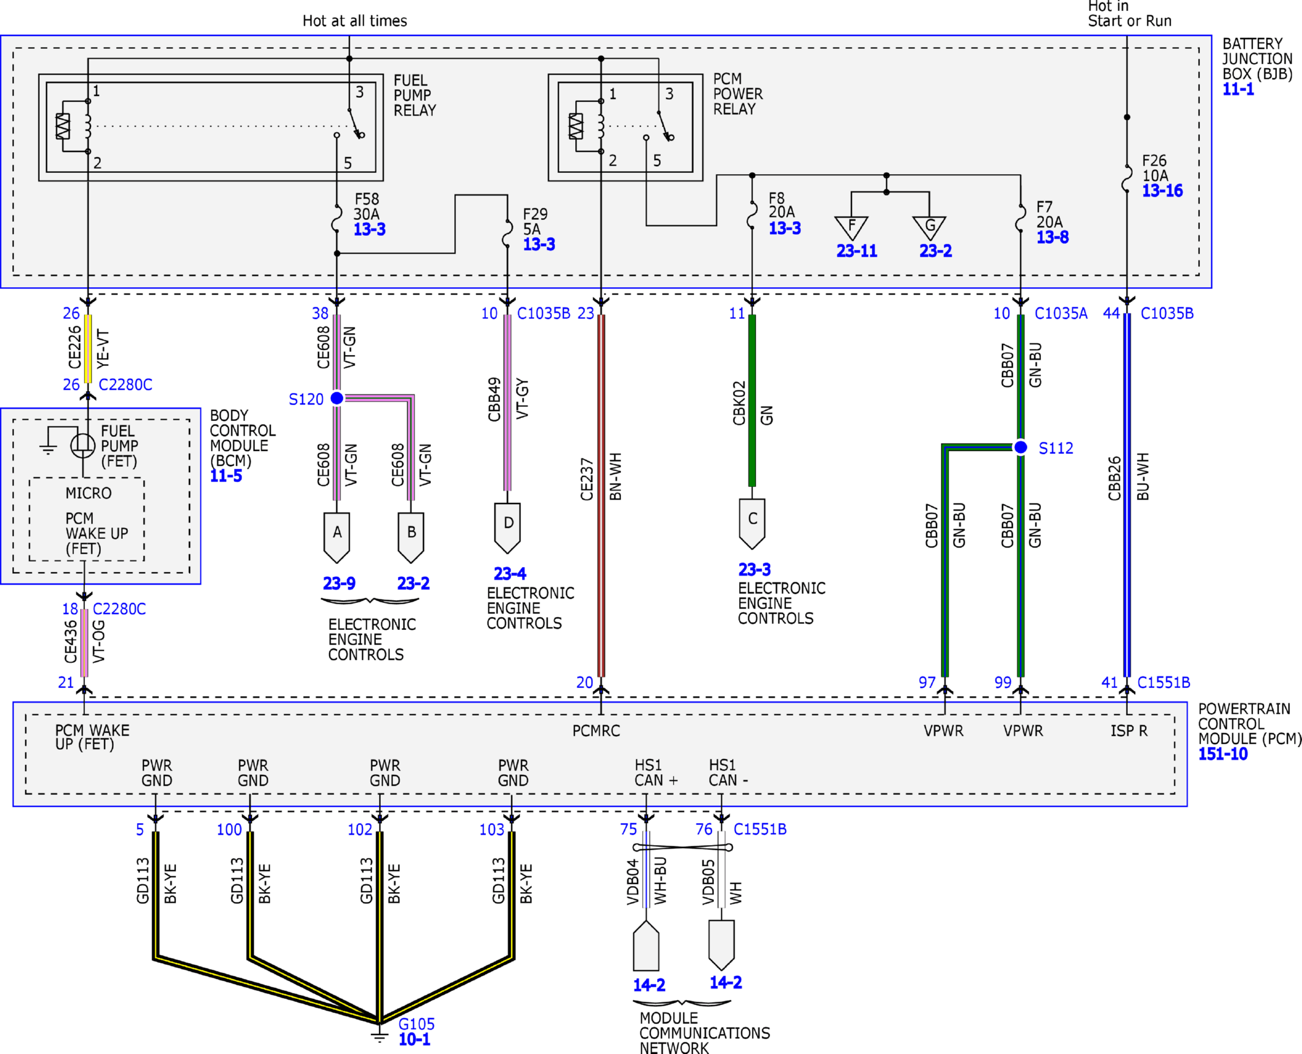Select the C1551B label beside pin 76
The image size is (1302, 1054).
(x=760, y=829)
